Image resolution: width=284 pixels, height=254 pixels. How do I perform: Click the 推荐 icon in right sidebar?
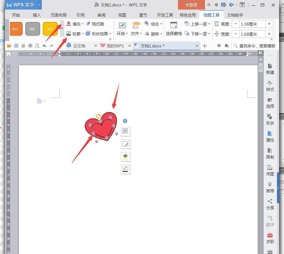coord(270,187)
